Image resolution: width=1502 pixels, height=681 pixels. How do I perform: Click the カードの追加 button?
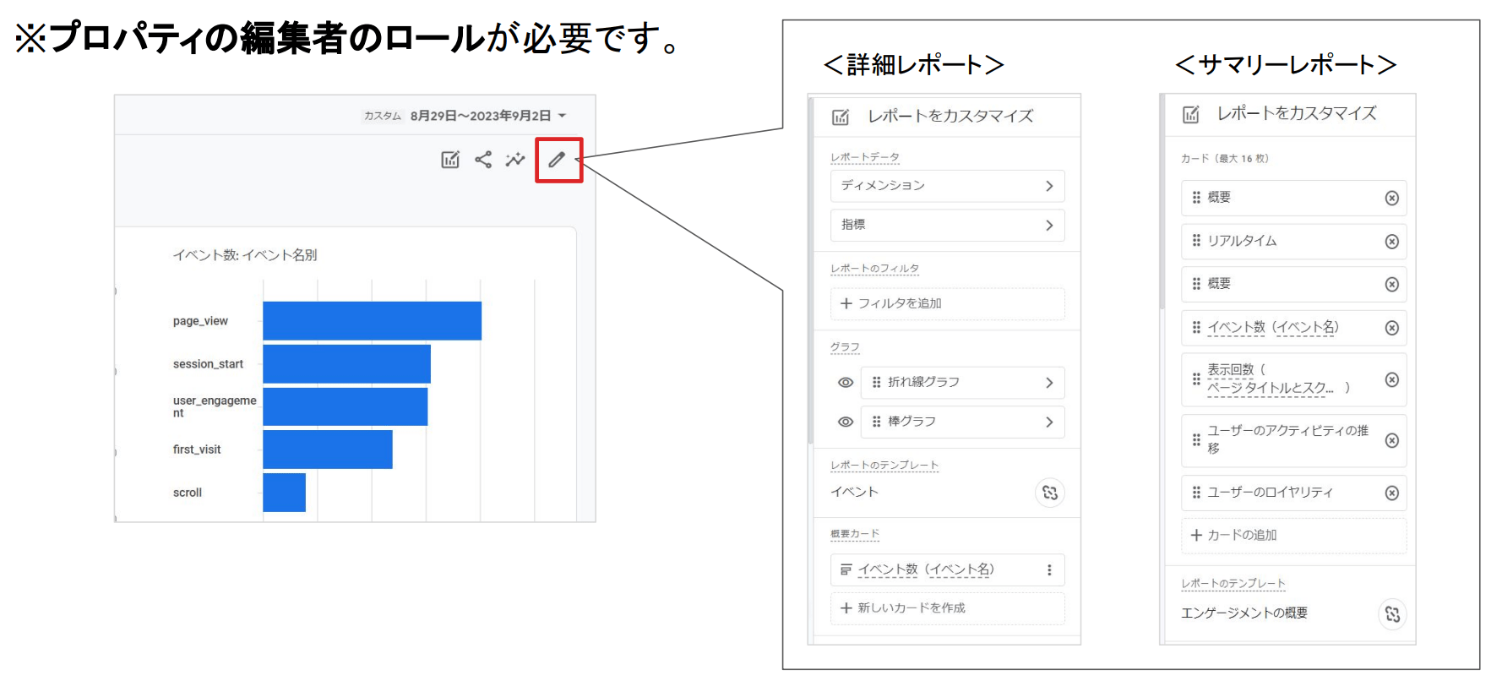[1293, 536]
